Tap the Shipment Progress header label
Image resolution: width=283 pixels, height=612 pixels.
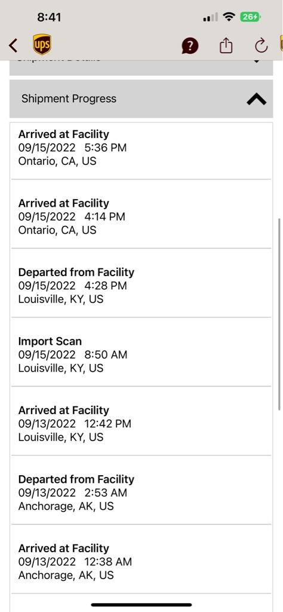click(69, 99)
